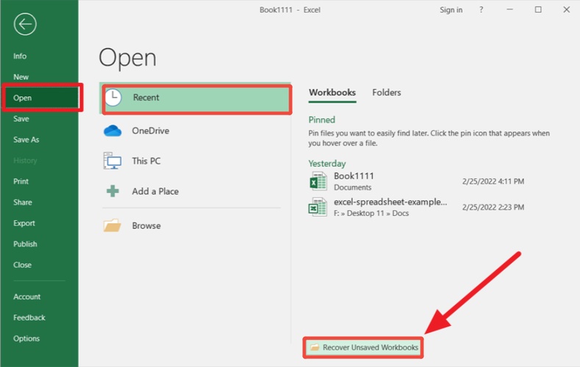Open the Print page
This screenshot has width=580, height=367.
pos(21,181)
